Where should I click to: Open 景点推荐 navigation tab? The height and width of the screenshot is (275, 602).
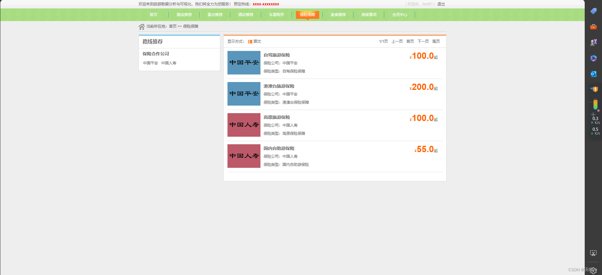click(x=215, y=15)
